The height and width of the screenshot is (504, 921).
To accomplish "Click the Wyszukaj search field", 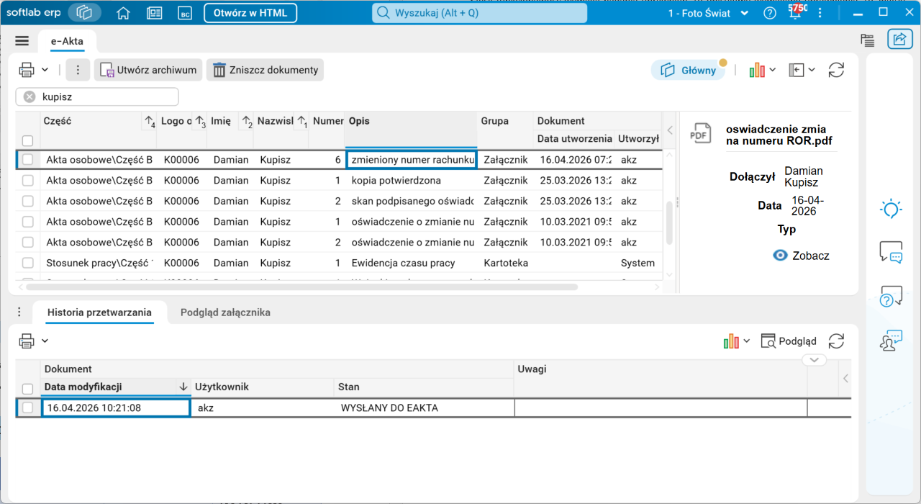I will pos(479,13).
